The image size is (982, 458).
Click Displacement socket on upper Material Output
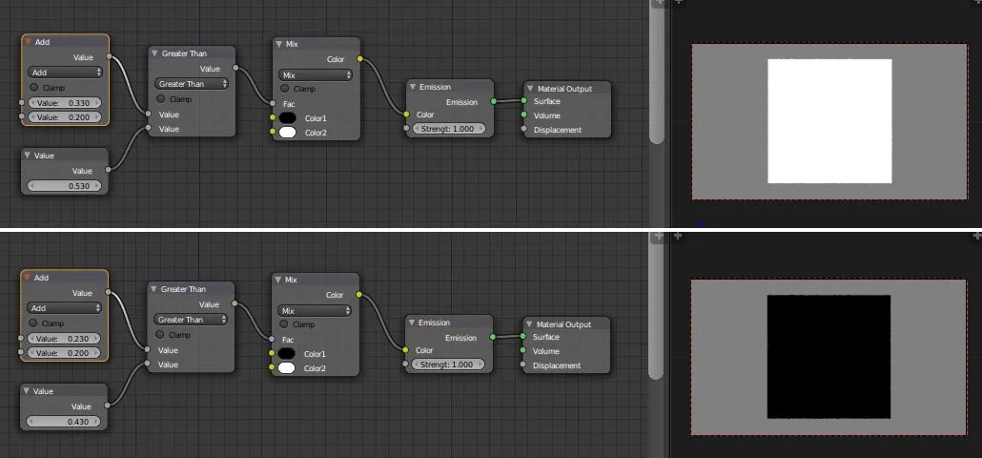point(523,129)
